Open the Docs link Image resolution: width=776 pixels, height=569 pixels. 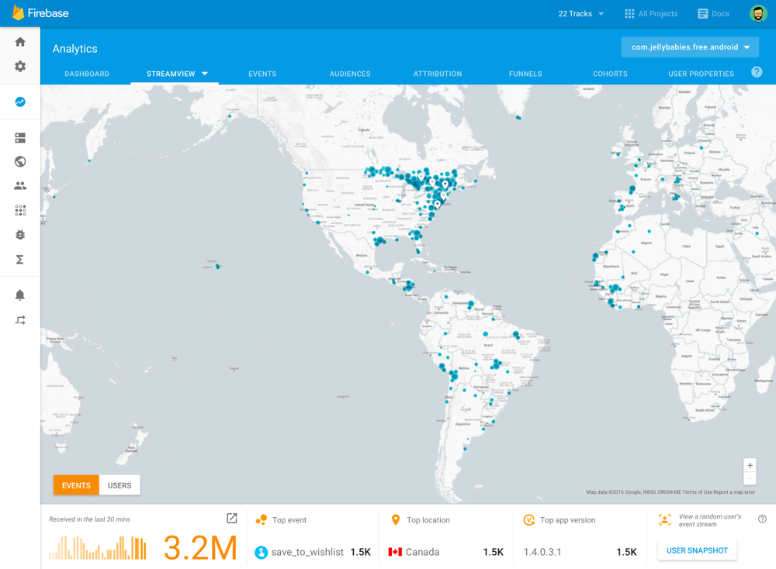pos(713,14)
